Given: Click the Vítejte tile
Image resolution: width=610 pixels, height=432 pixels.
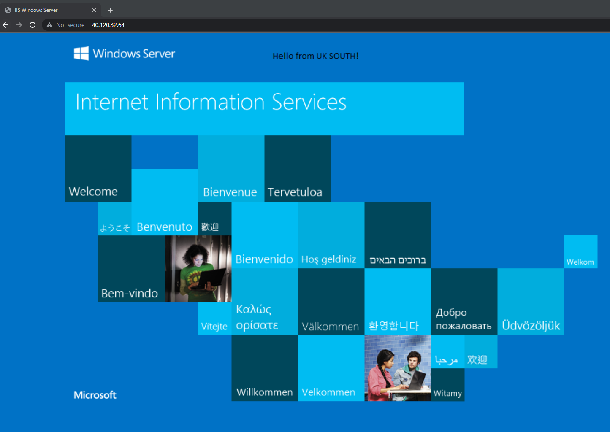Looking at the screenshot, I should (x=215, y=319).
